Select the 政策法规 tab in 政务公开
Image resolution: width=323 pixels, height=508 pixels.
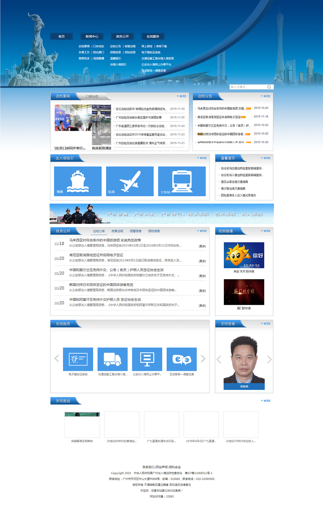(x=117, y=231)
